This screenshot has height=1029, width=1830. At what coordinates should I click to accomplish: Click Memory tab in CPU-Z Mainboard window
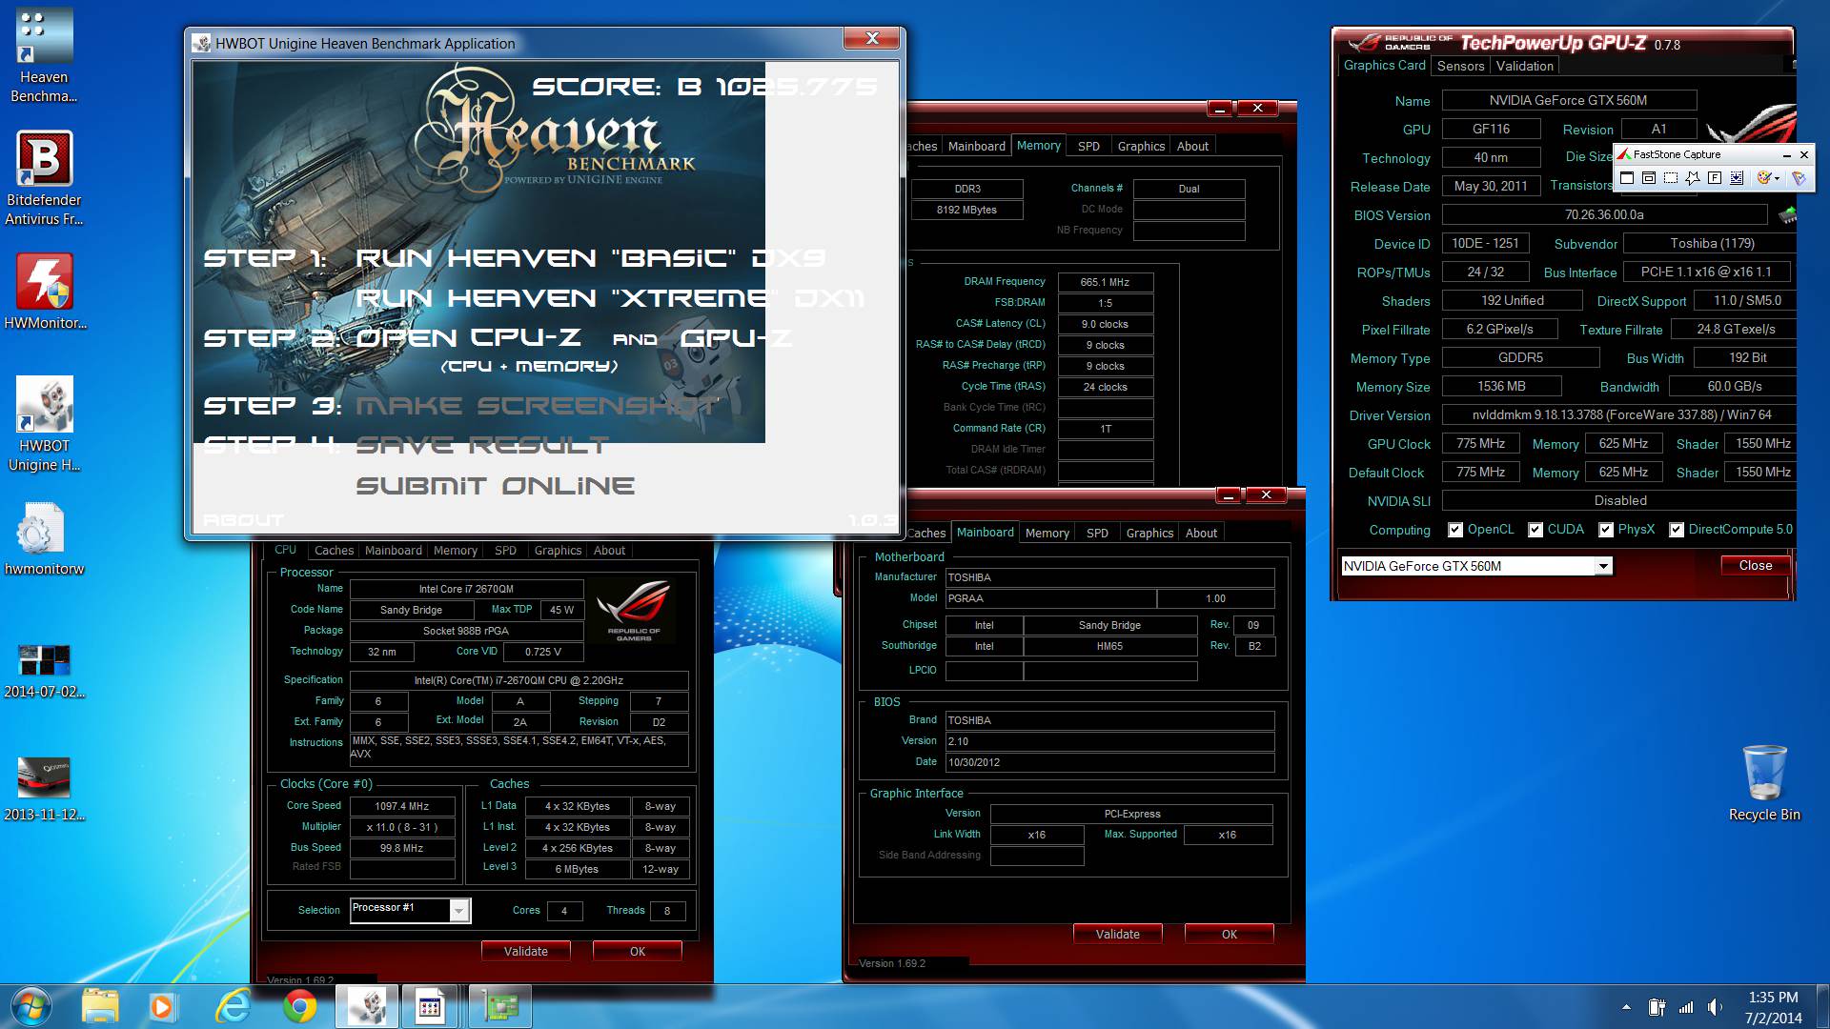[x=1047, y=533]
